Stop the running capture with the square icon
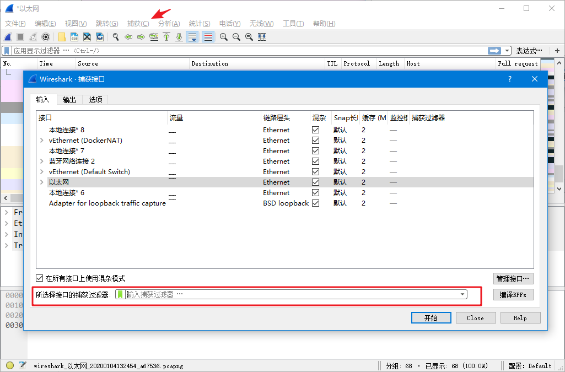This screenshot has height=372, width=565. pyautogui.click(x=20, y=37)
